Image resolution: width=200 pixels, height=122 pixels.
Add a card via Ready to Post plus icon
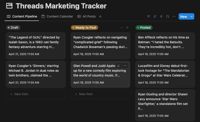pos(127,27)
